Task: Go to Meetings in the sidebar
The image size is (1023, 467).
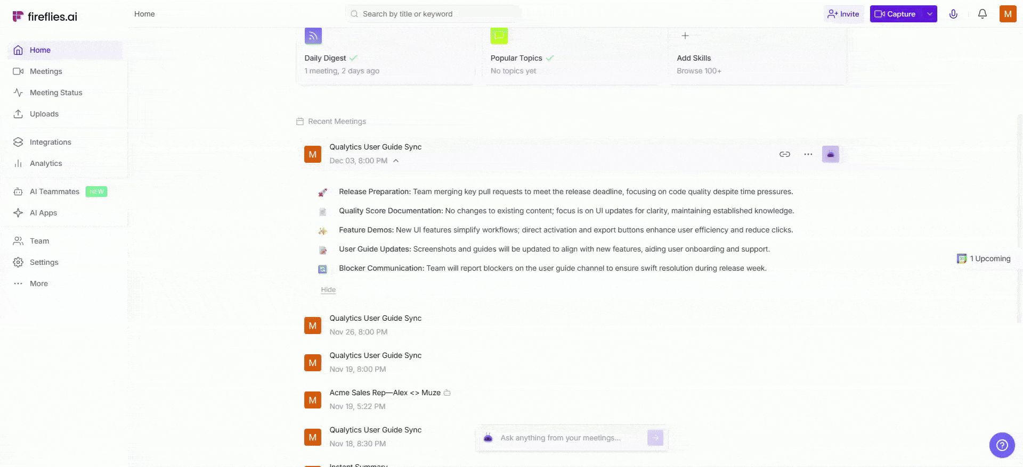Action: point(65,71)
